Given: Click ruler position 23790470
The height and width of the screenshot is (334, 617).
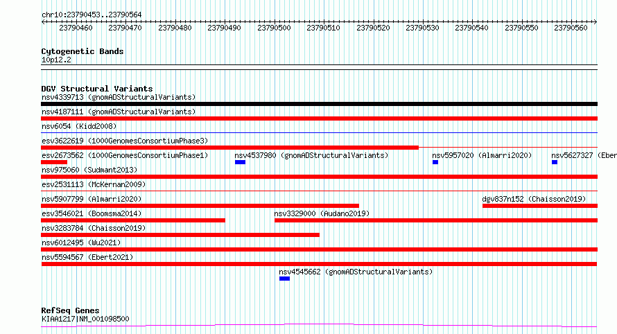Looking at the screenshot, I should [x=125, y=28].
